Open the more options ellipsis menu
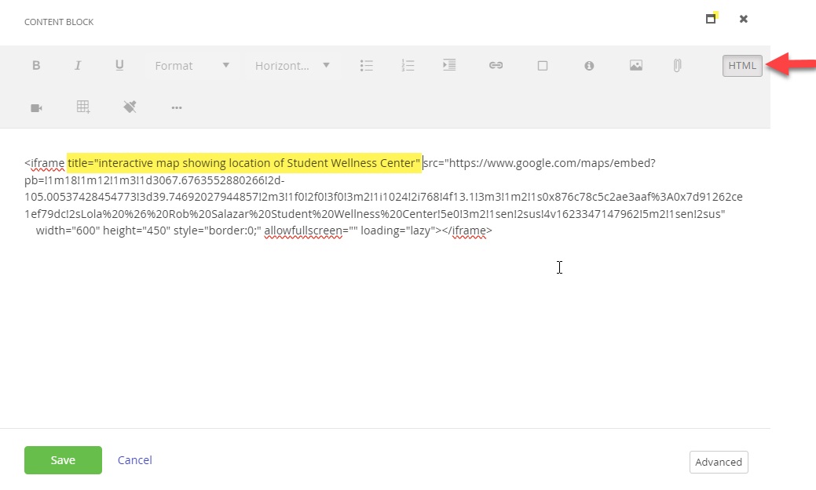 [x=176, y=107]
